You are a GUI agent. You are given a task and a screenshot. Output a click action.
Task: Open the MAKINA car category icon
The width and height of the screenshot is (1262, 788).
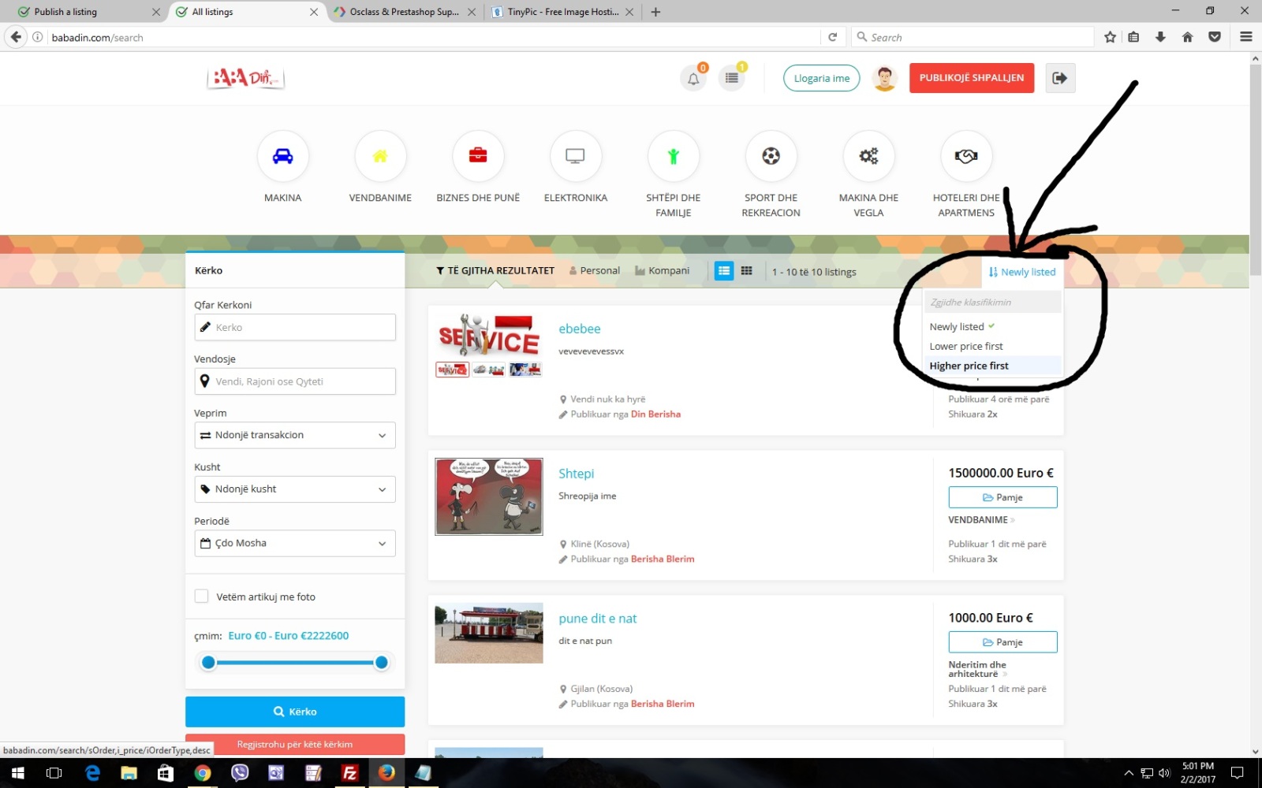(x=282, y=156)
